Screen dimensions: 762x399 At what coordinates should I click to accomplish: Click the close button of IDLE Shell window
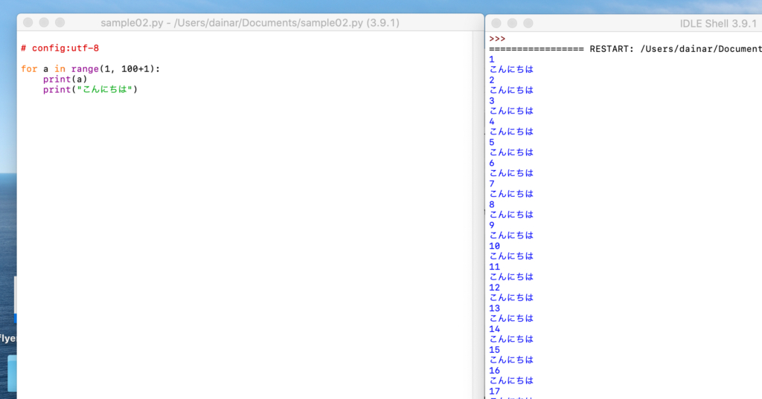496,23
